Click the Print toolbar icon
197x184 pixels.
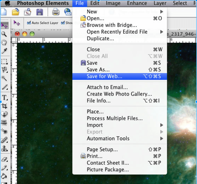click(x=56, y=12)
